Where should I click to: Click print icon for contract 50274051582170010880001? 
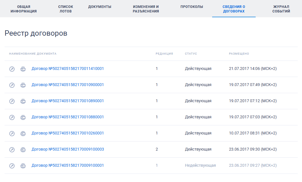(x=23, y=117)
